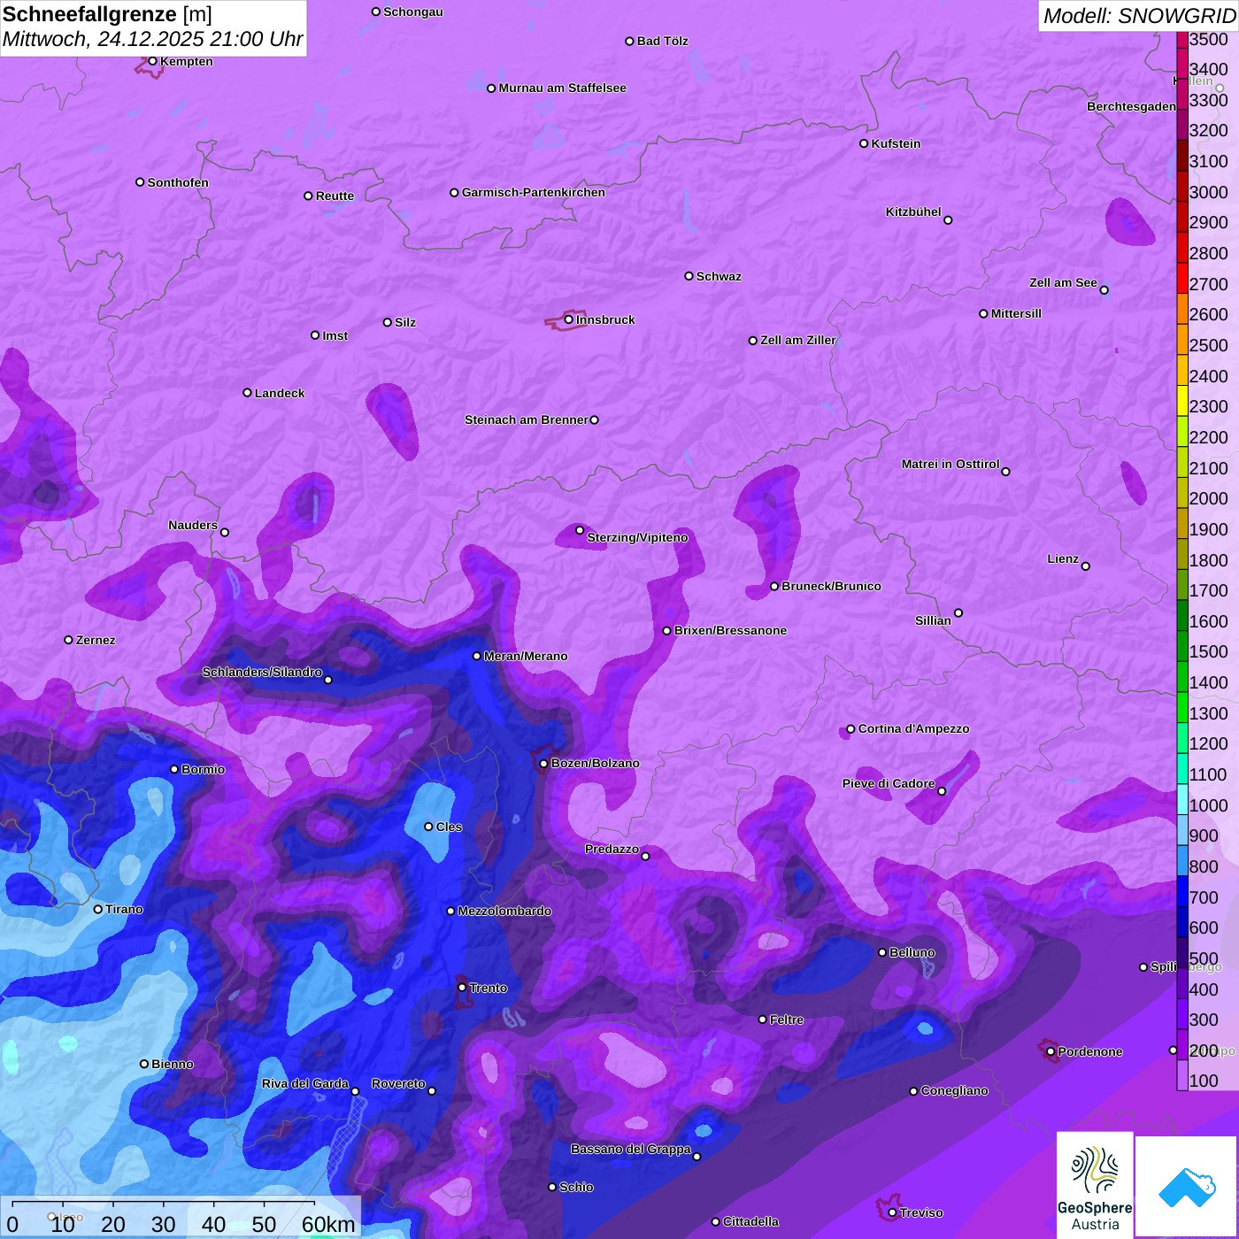Click the 'Sterzing/Vipiteno' label
The height and width of the screenshot is (1239, 1239).
pyautogui.click(x=637, y=537)
